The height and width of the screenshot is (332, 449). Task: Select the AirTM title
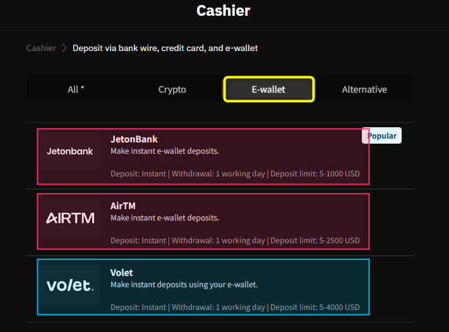(123, 206)
